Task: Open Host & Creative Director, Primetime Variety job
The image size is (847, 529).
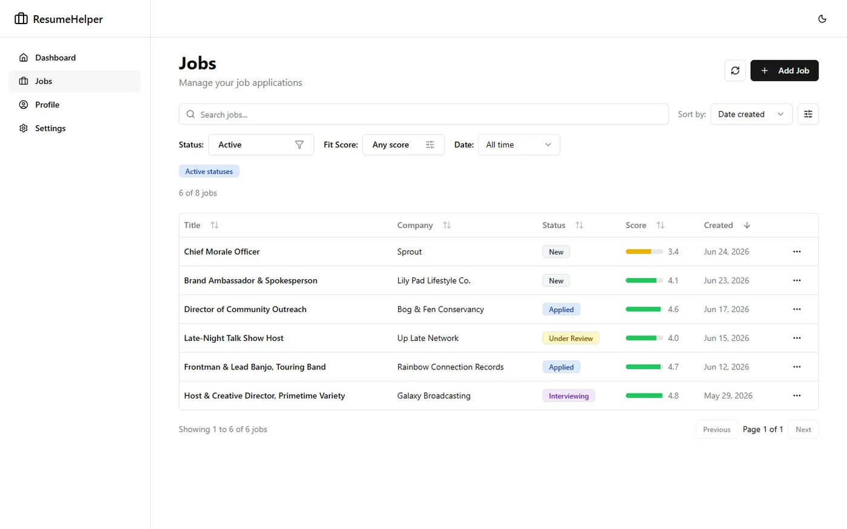Action: (264, 395)
